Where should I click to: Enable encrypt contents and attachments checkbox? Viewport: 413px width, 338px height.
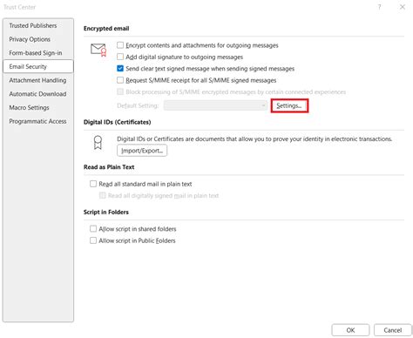point(120,45)
